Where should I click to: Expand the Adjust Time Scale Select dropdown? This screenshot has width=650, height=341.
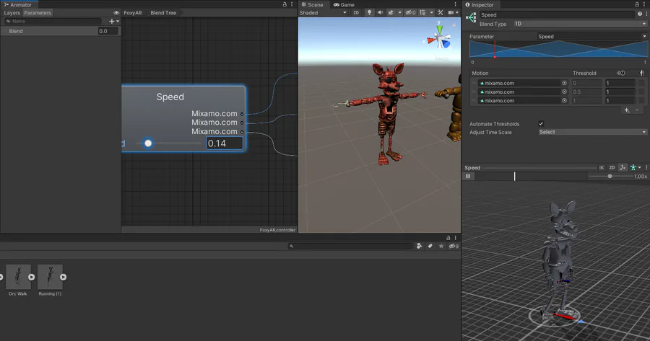(591, 132)
